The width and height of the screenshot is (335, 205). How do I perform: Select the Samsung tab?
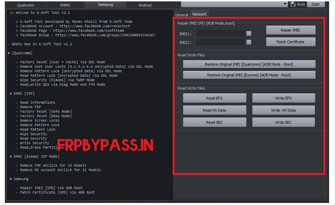[105, 5]
